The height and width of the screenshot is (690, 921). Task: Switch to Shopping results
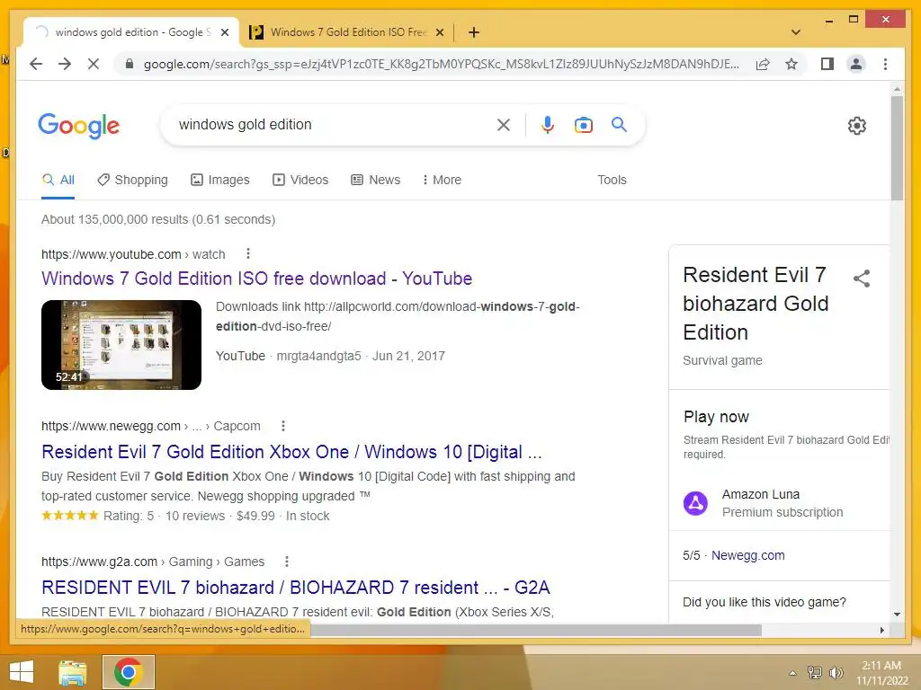133,180
